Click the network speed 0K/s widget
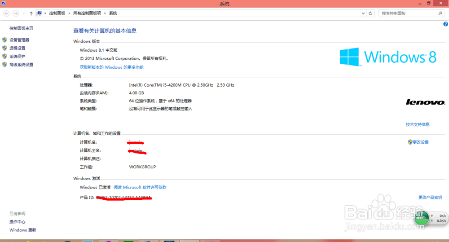 click(439, 218)
